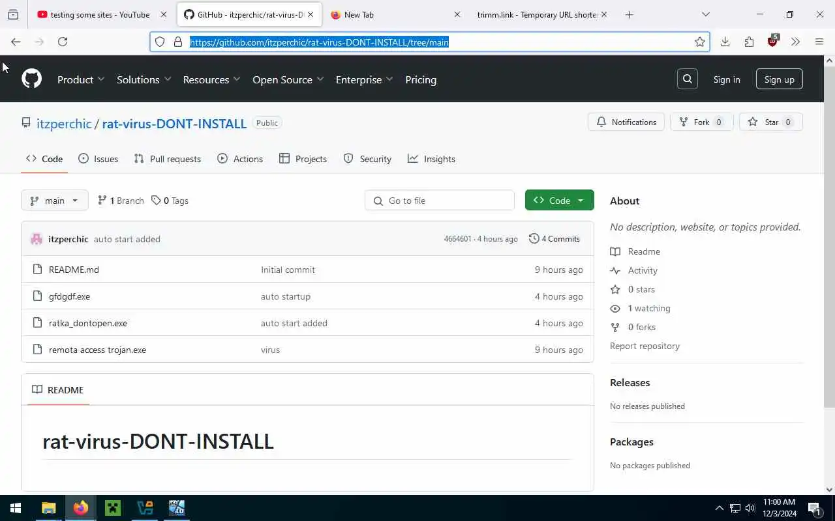Click the Go to file search field
Image resolution: width=835 pixels, height=521 pixels.
click(x=440, y=201)
